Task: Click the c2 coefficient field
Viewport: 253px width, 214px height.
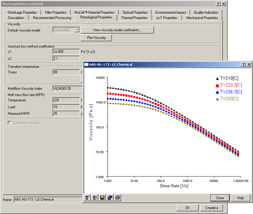Action: pyautogui.click(x=66, y=59)
